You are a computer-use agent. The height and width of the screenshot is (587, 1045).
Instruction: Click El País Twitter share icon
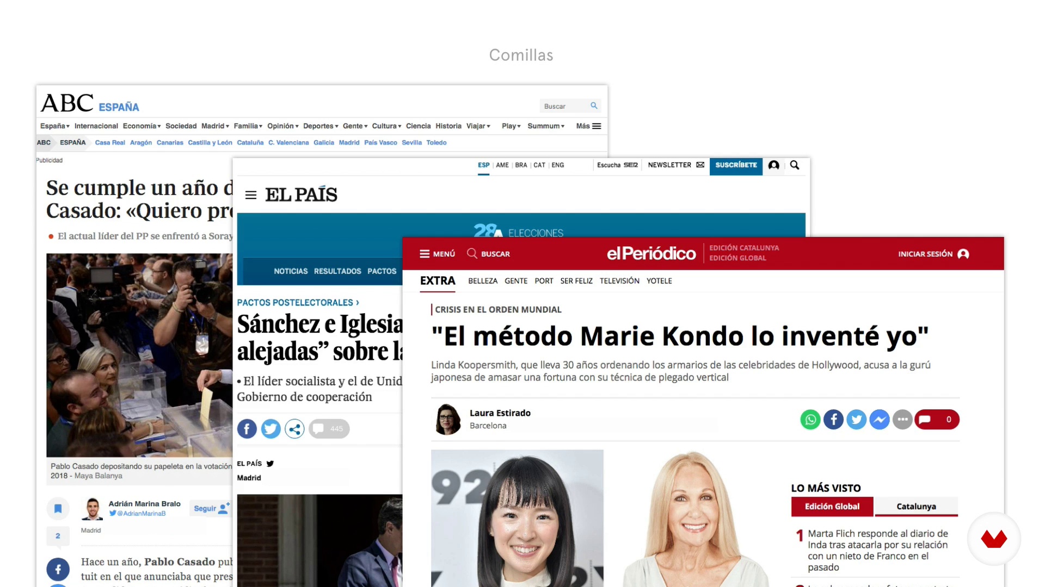[x=271, y=429]
